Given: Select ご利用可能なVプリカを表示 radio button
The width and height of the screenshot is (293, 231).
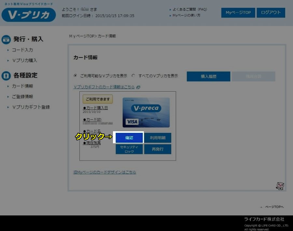Looking at the screenshot, I should coord(76,76).
